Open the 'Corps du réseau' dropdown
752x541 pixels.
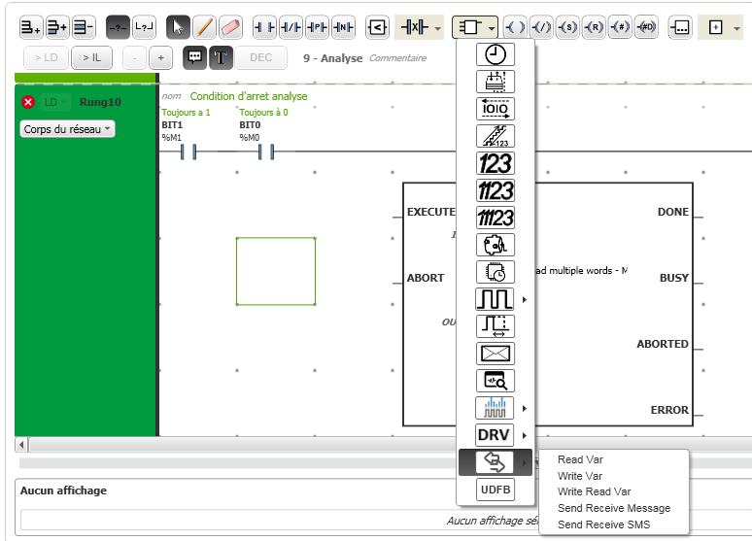(x=67, y=129)
